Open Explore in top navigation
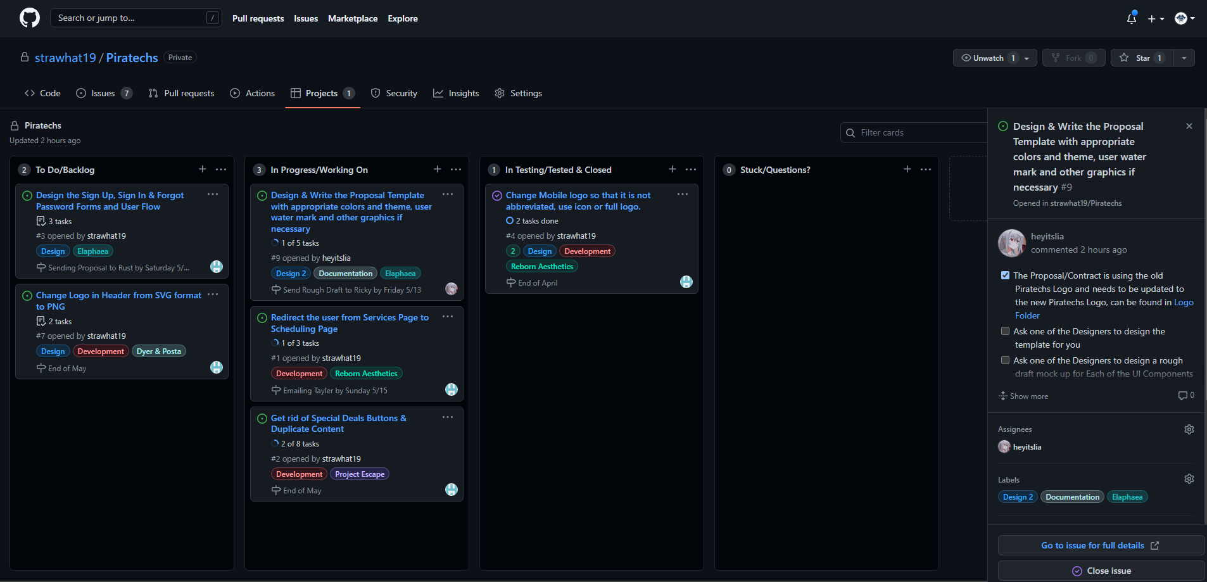This screenshot has width=1207, height=582. 403,18
